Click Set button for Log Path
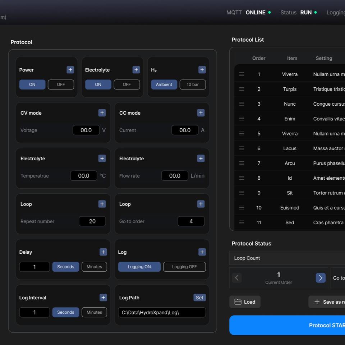The width and height of the screenshot is (345, 345). coord(199,298)
